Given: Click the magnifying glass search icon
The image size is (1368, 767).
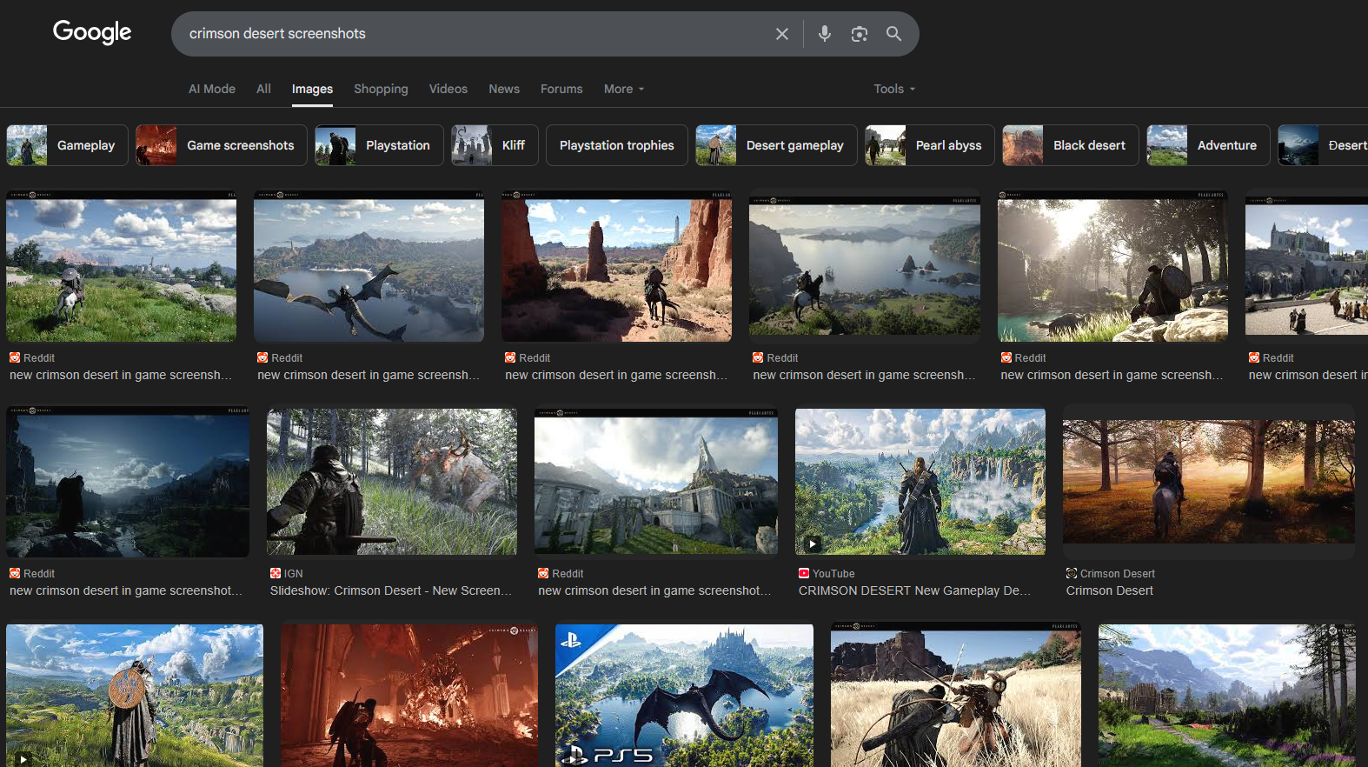Looking at the screenshot, I should pyautogui.click(x=893, y=34).
